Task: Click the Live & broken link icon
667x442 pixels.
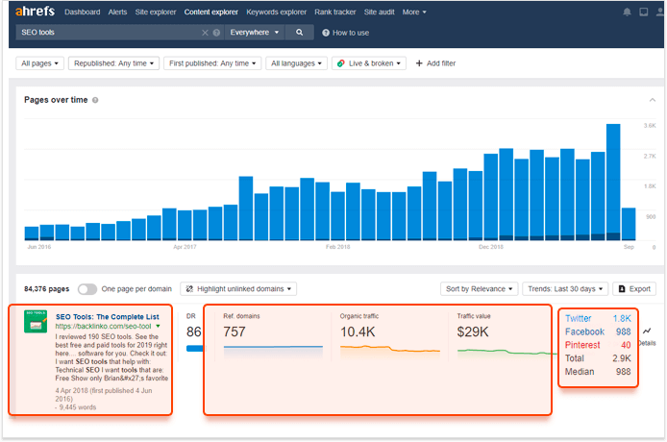Action: tap(341, 63)
